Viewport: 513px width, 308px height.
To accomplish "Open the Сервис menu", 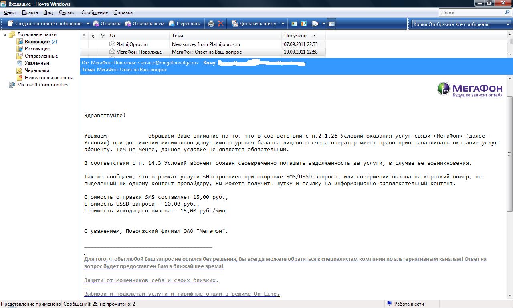I will coord(67,12).
